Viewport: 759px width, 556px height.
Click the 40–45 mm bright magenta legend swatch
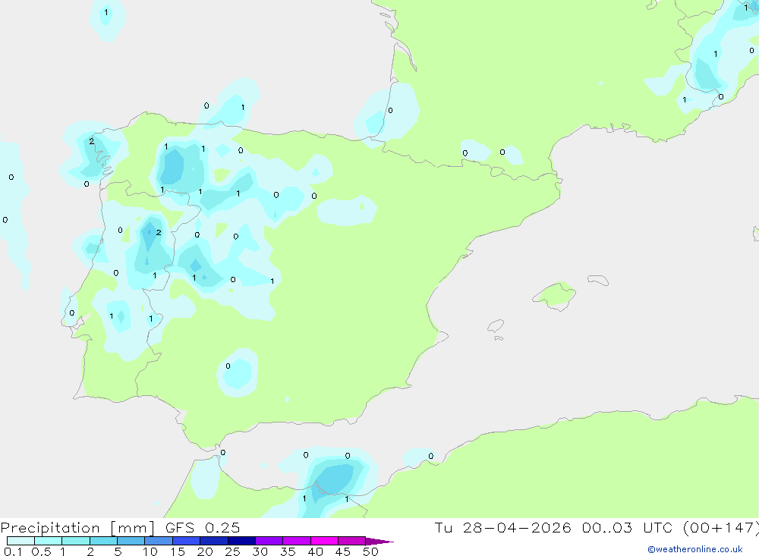324,541
